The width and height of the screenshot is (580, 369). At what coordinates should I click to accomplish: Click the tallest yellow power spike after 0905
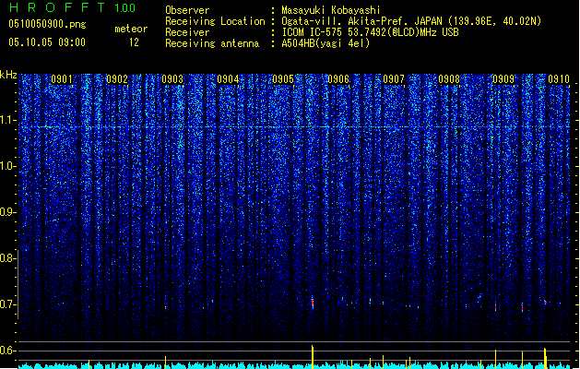(313, 357)
